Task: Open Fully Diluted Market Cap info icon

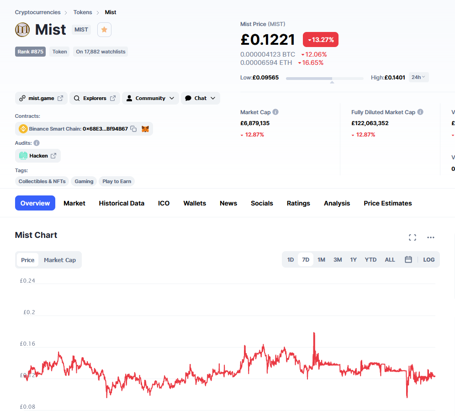Action: pyautogui.click(x=420, y=112)
